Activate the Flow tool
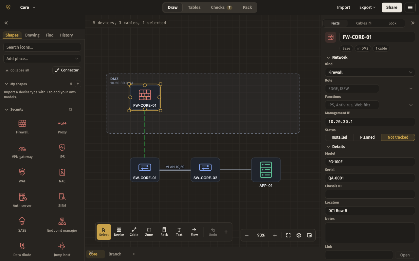This screenshot has width=419, height=261. [x=194, y=232]
